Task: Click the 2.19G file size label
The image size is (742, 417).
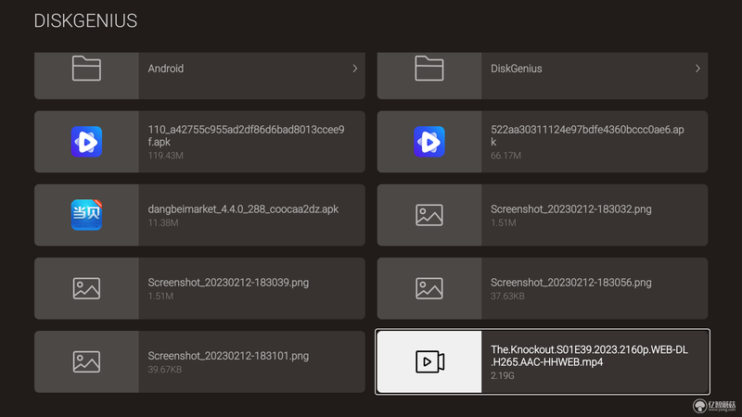Action: click(x=502, y=375)
